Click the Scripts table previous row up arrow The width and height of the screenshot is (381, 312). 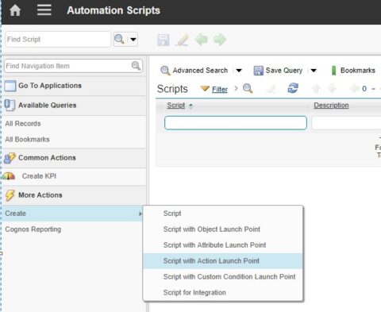click(316, 89)
